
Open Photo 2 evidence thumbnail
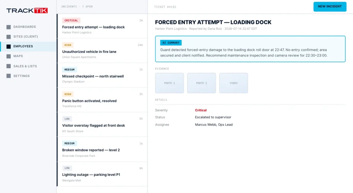click(201, 83)
